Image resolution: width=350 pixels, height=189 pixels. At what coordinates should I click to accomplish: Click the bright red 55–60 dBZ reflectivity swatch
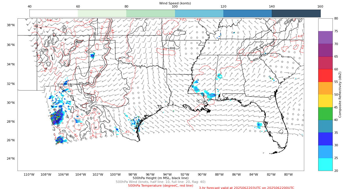pos(325,75)
